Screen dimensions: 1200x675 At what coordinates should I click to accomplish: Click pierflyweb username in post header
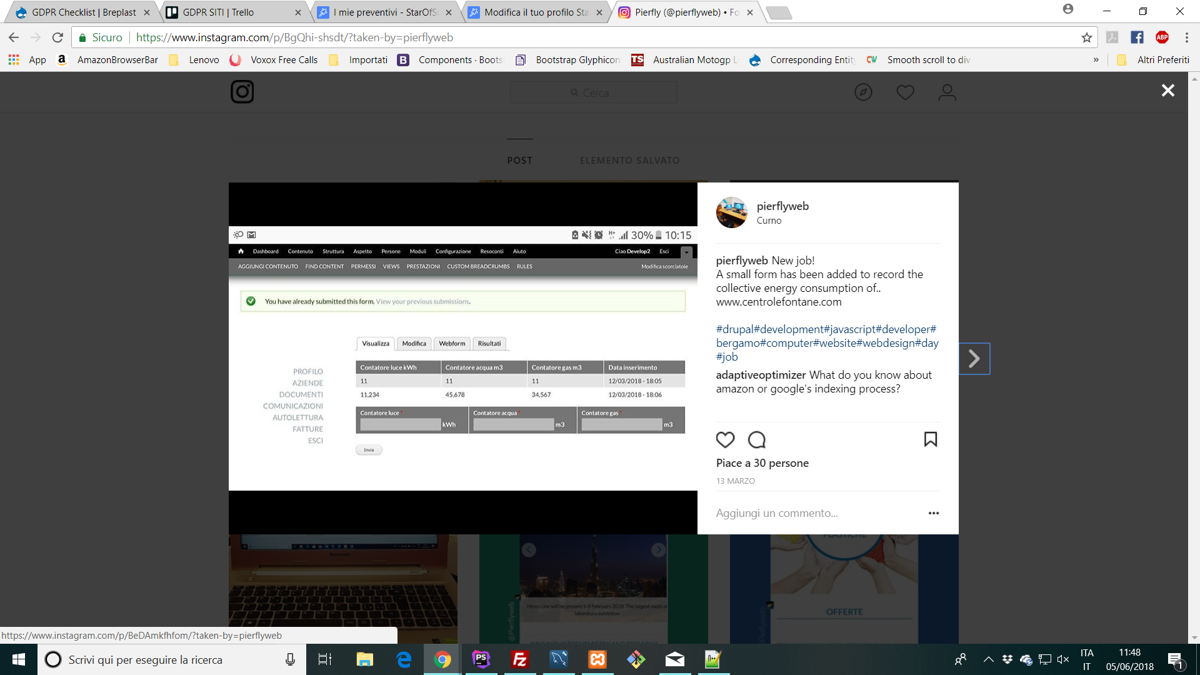(782, 206)
